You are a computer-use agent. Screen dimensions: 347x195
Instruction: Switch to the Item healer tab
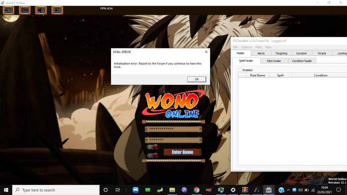pyautogui.click(x=274, y=61)
